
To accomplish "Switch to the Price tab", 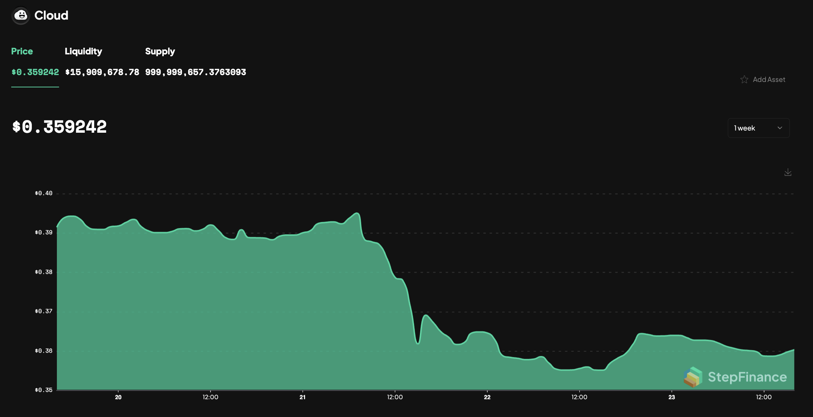I will pos(22,51).
